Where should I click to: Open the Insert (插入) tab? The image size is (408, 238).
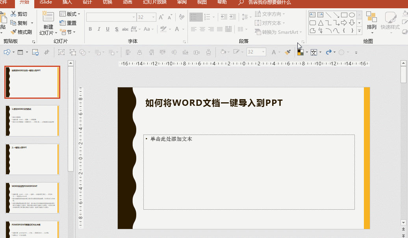click(67, 2)
